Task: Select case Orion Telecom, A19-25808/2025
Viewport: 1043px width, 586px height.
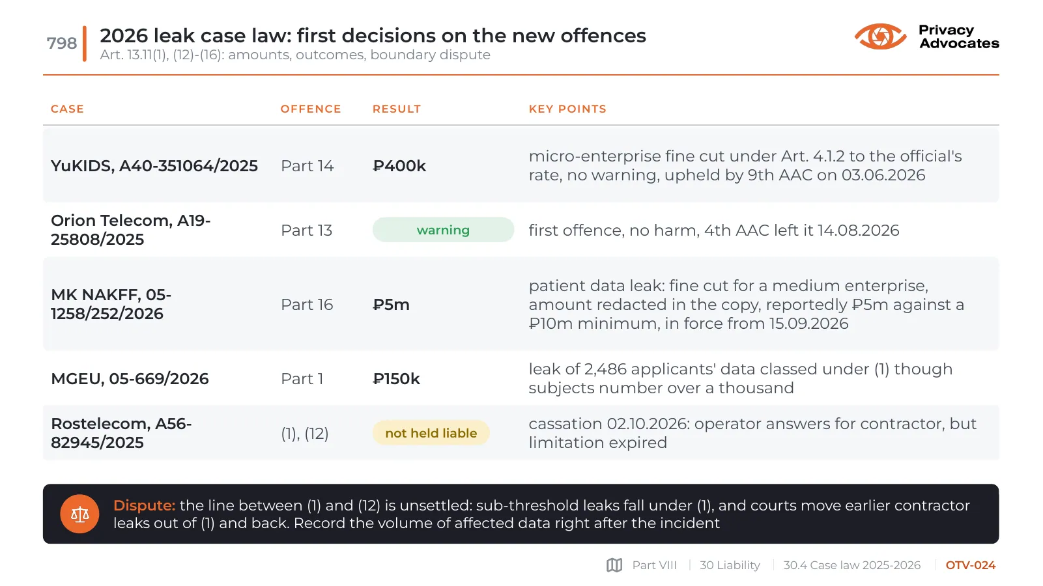Action: tap(131, 230)
